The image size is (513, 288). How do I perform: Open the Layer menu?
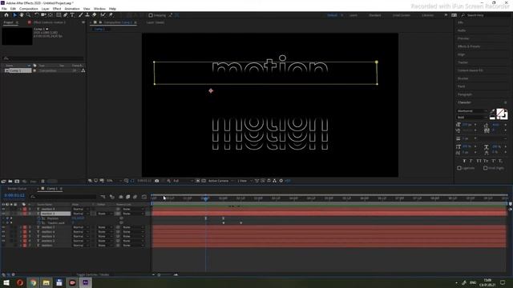click(46, 9)
